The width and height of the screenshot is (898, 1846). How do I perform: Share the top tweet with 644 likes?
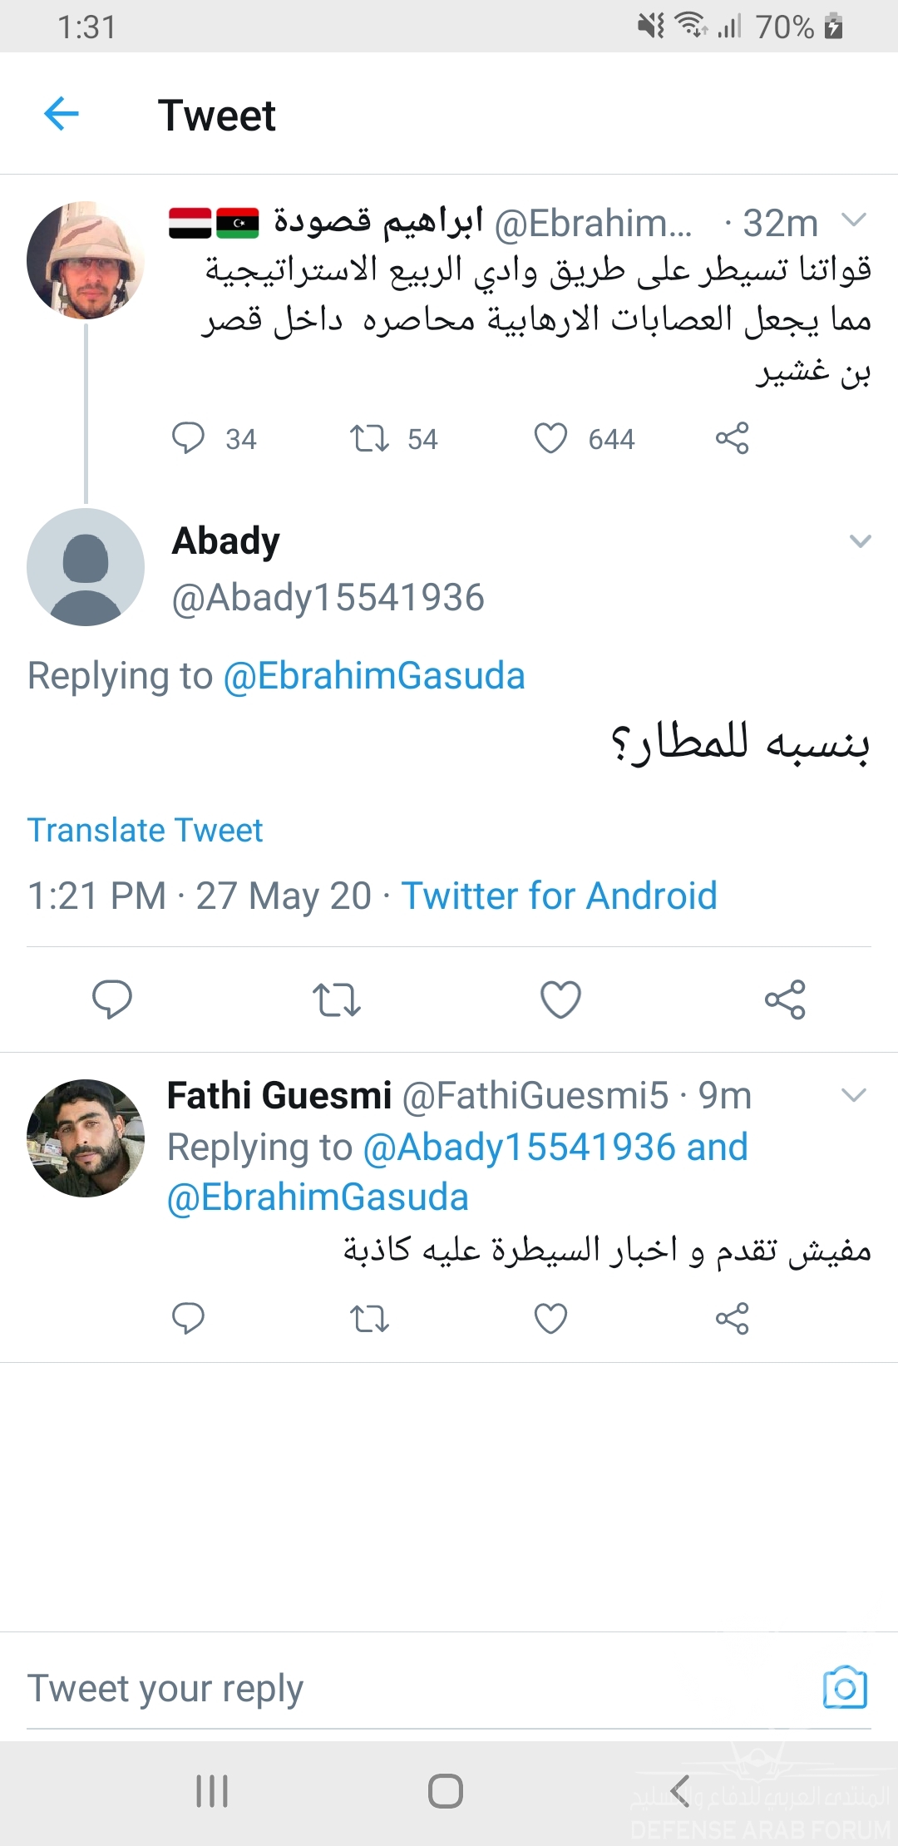tap(732, 438)
